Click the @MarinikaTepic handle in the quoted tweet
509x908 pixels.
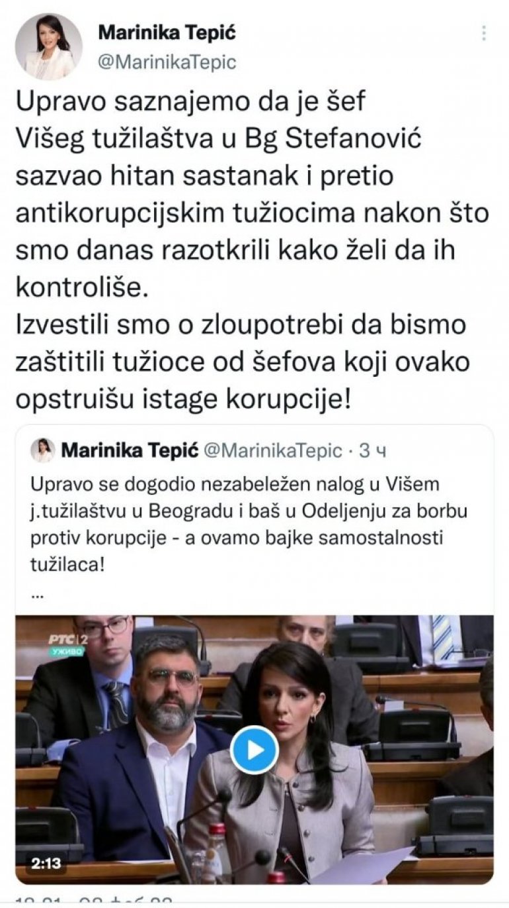[x=272, y=451]
